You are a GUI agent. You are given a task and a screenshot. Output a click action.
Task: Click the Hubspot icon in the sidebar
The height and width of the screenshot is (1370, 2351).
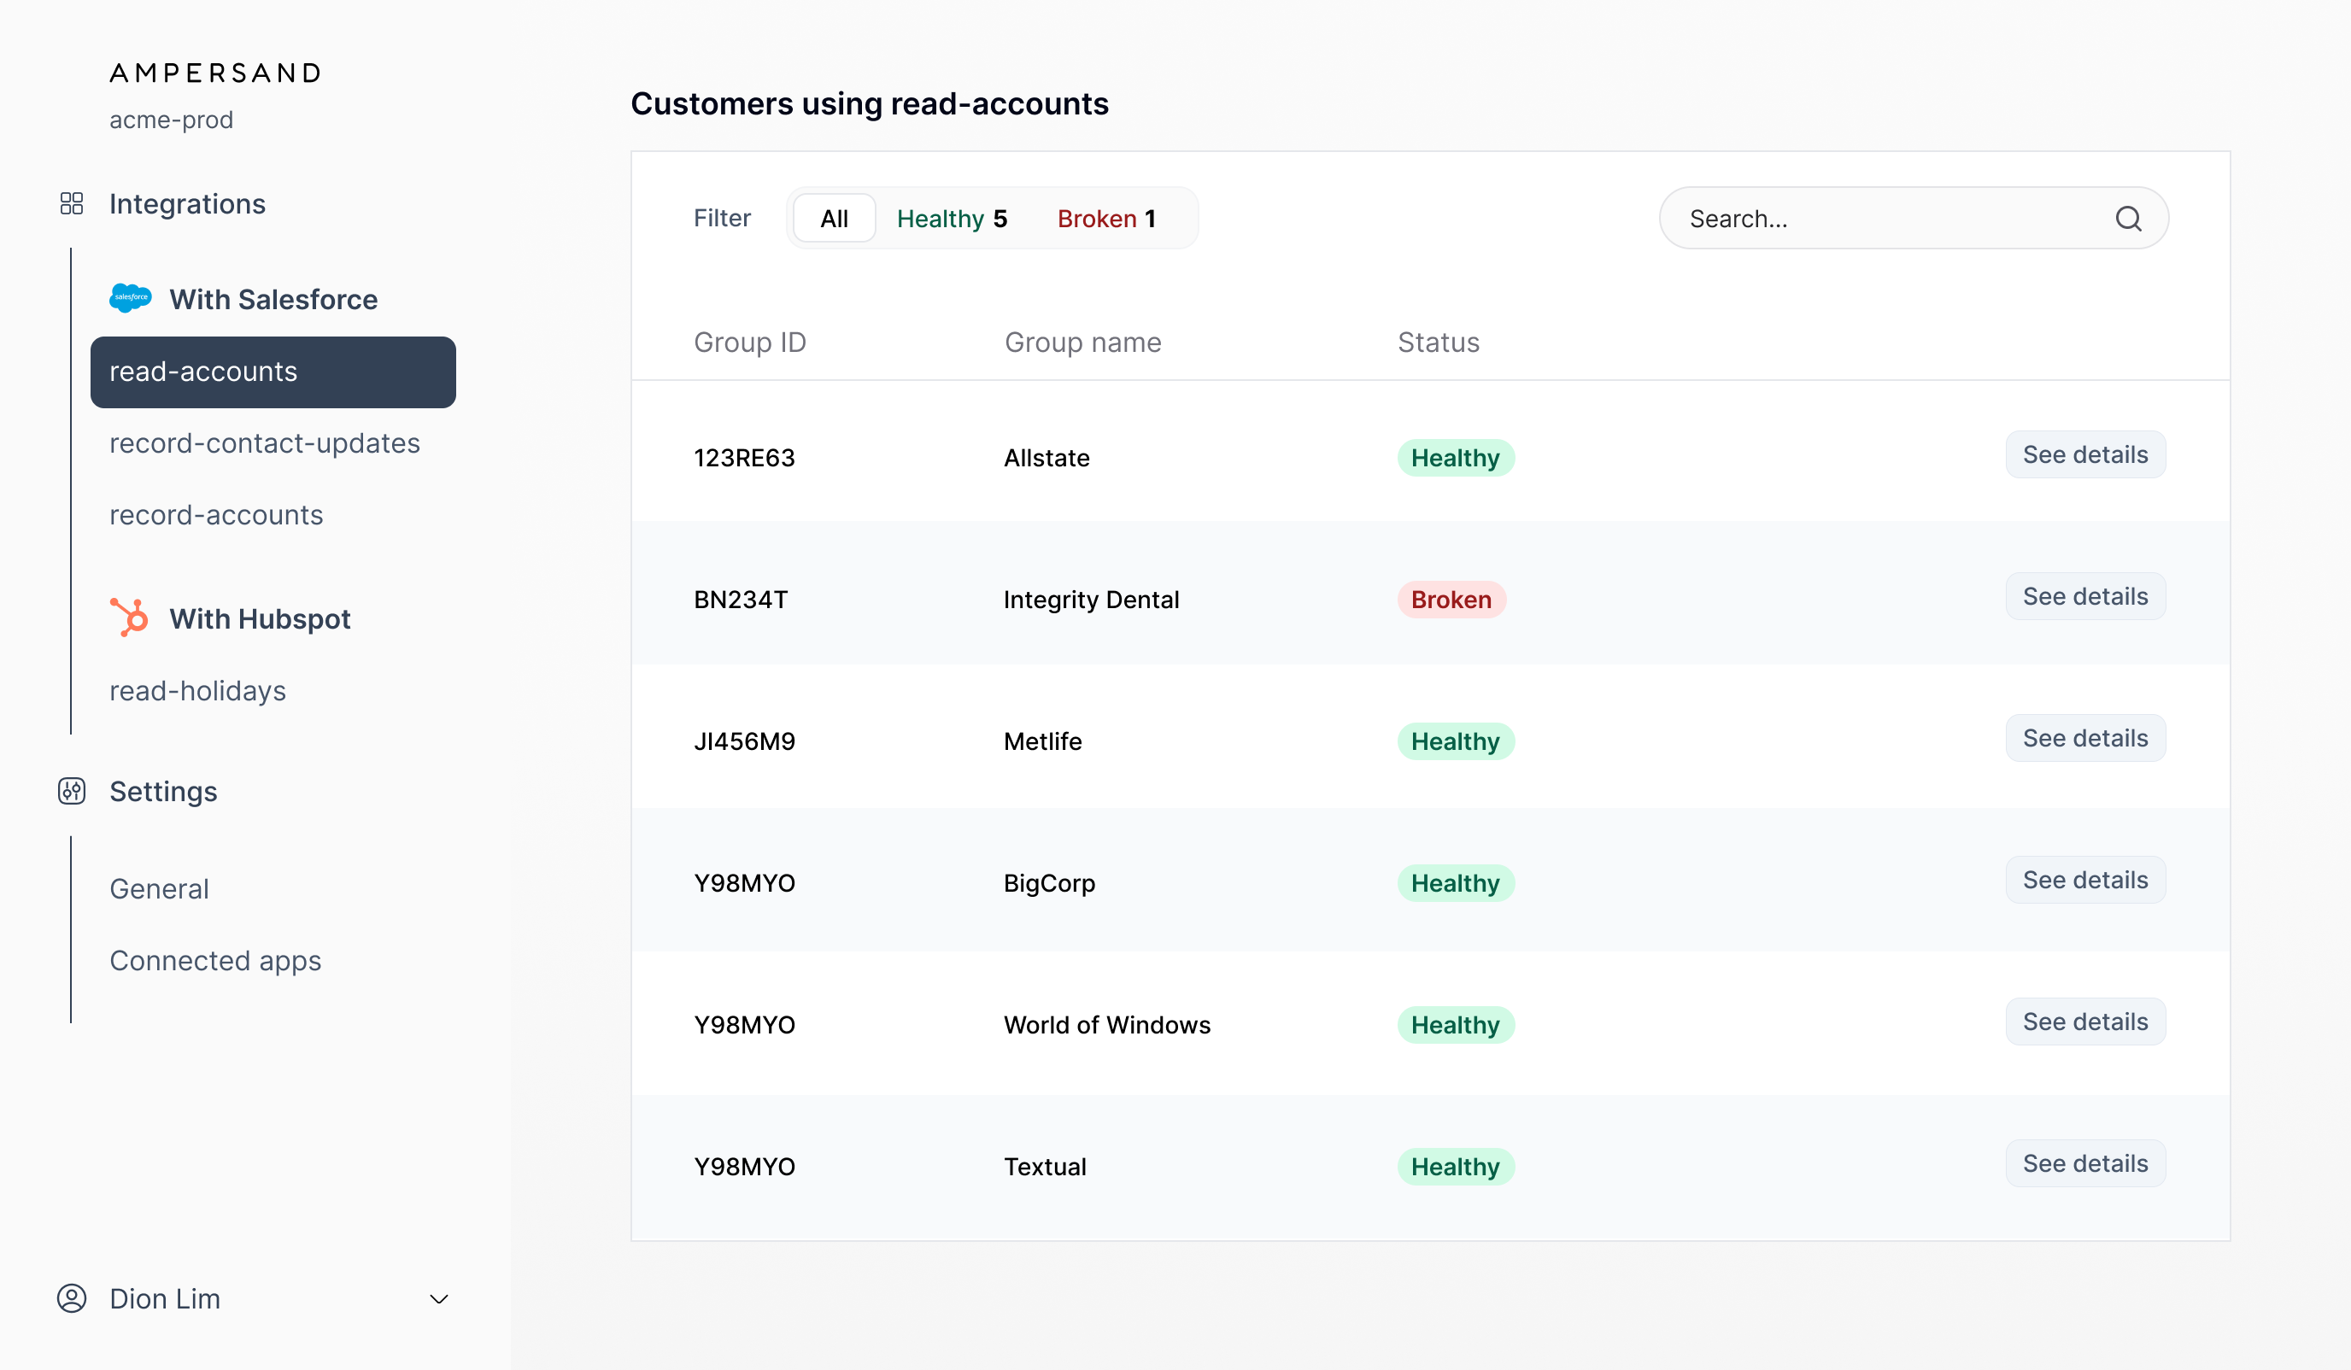click(129, 618)
